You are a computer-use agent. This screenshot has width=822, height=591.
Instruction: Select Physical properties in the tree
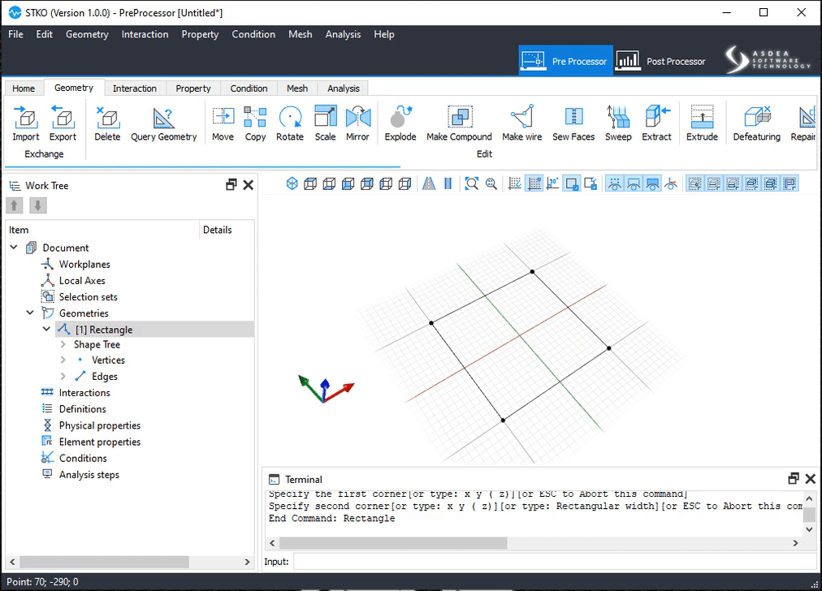pos(100,425)
